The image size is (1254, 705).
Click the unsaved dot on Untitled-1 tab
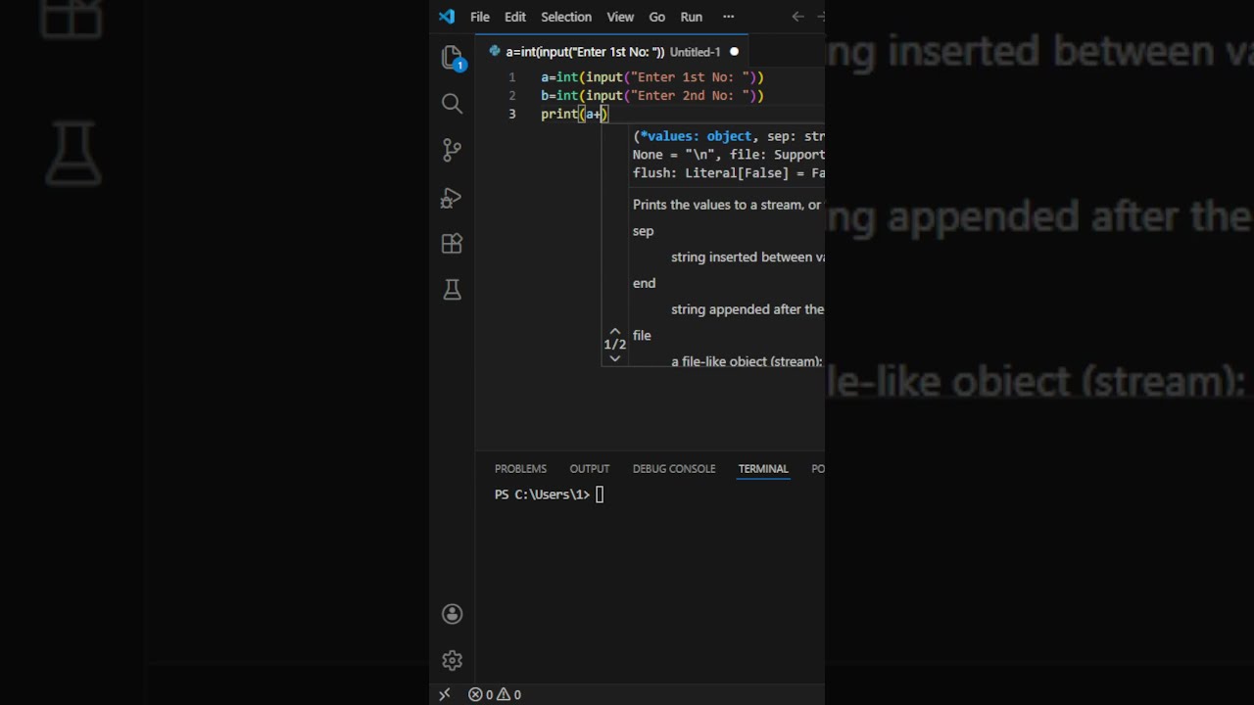(734, 52)
